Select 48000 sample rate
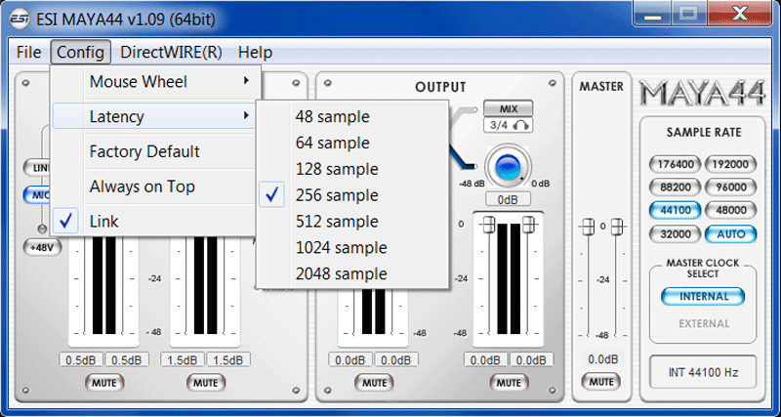 pyautogui.click(x=730, y=210)
